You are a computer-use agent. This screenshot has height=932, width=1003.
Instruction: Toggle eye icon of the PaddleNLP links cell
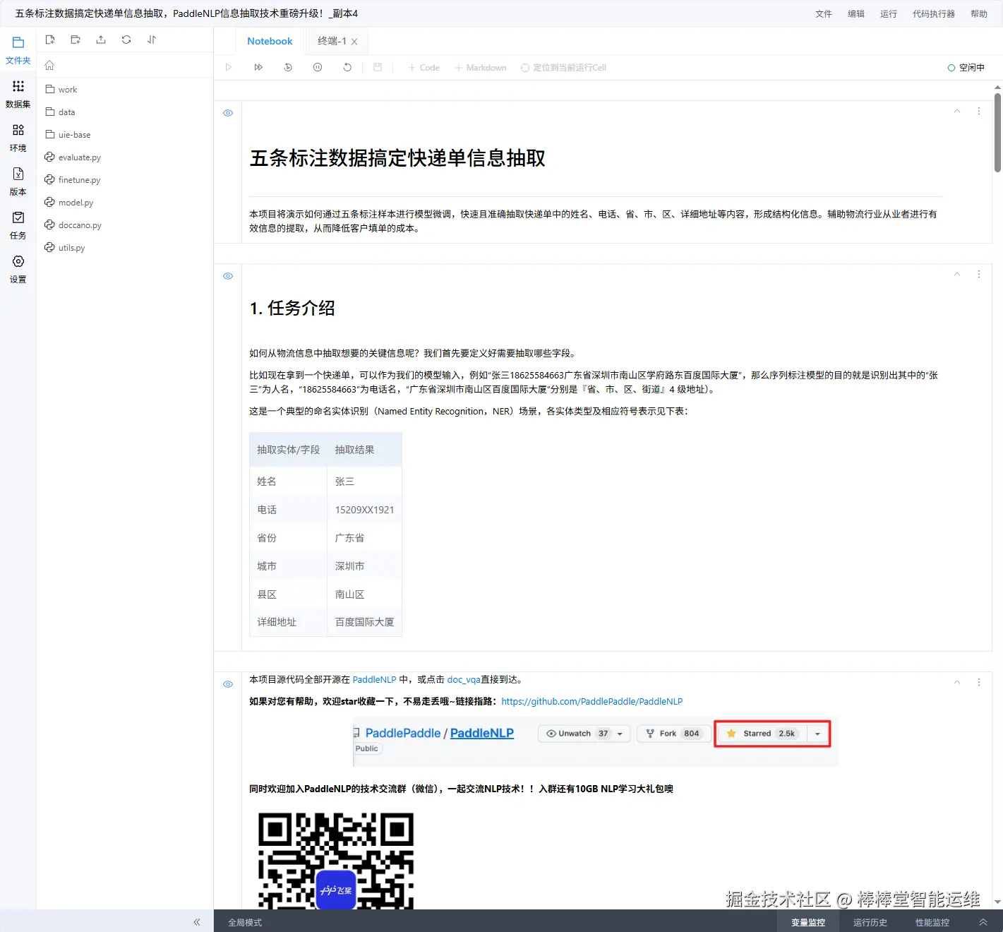point(228,684)
